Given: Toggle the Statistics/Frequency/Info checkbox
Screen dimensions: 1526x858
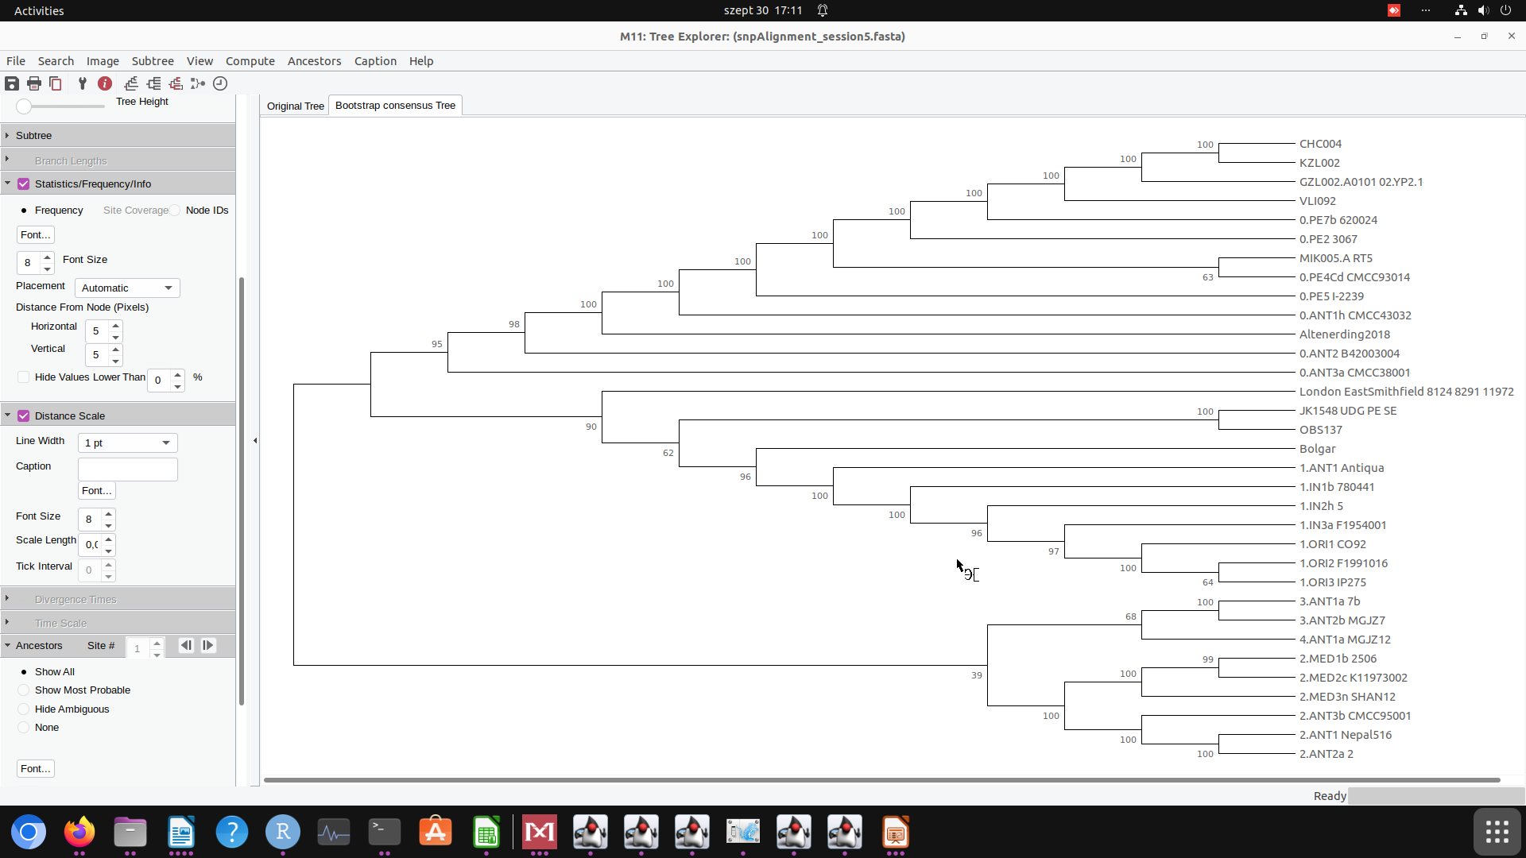Looking at the screenshot, I should click(x=24, y=184).
